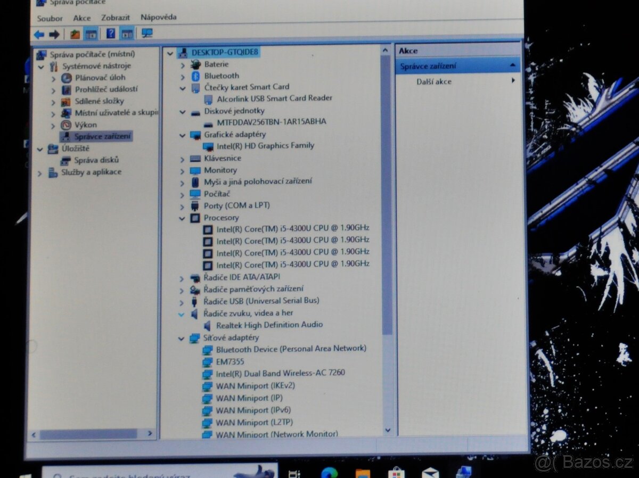Click the down arrow on the device list scrollbar

387,431
